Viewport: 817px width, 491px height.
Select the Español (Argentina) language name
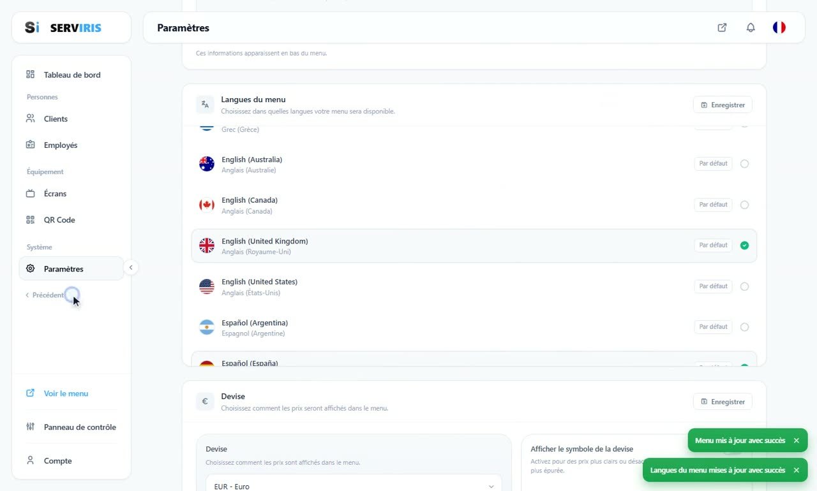(x=255, y=323)
